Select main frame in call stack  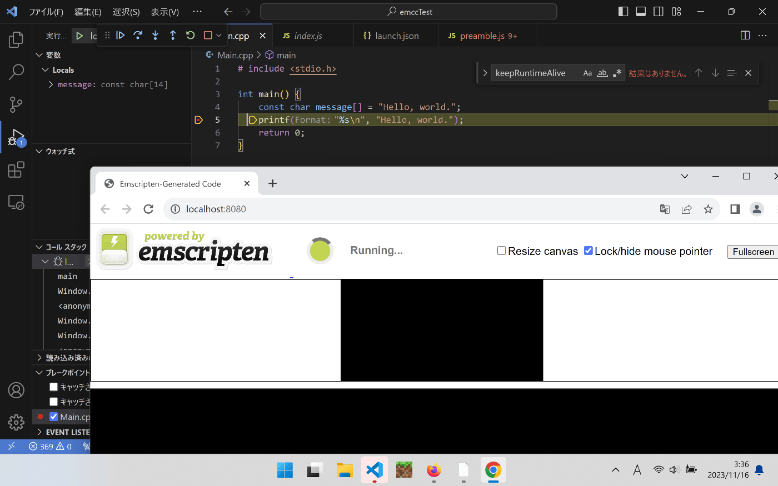coord(67,276)
